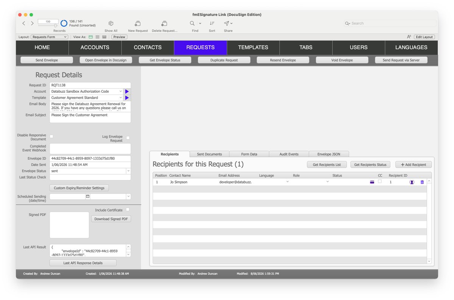Switch to Table view icon
The image size is (454, 300).
(104, 37)
